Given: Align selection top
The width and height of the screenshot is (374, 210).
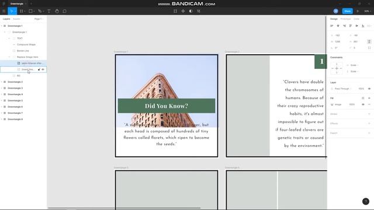Looking at the screenshot, I should pyautogui.click(x=351, y=26).
